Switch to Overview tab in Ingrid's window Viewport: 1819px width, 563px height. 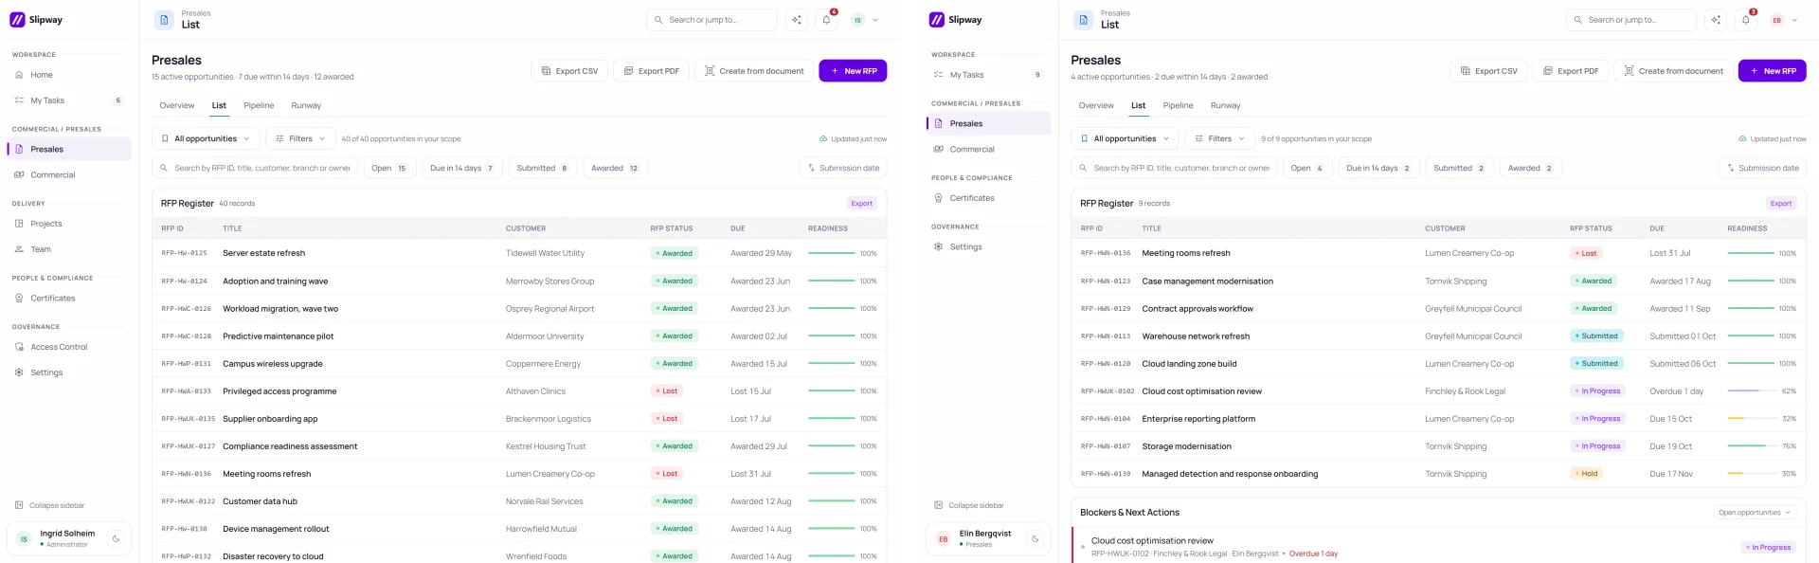point(176,105)
